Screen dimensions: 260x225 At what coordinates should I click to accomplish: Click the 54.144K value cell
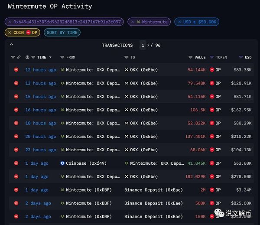196,70
